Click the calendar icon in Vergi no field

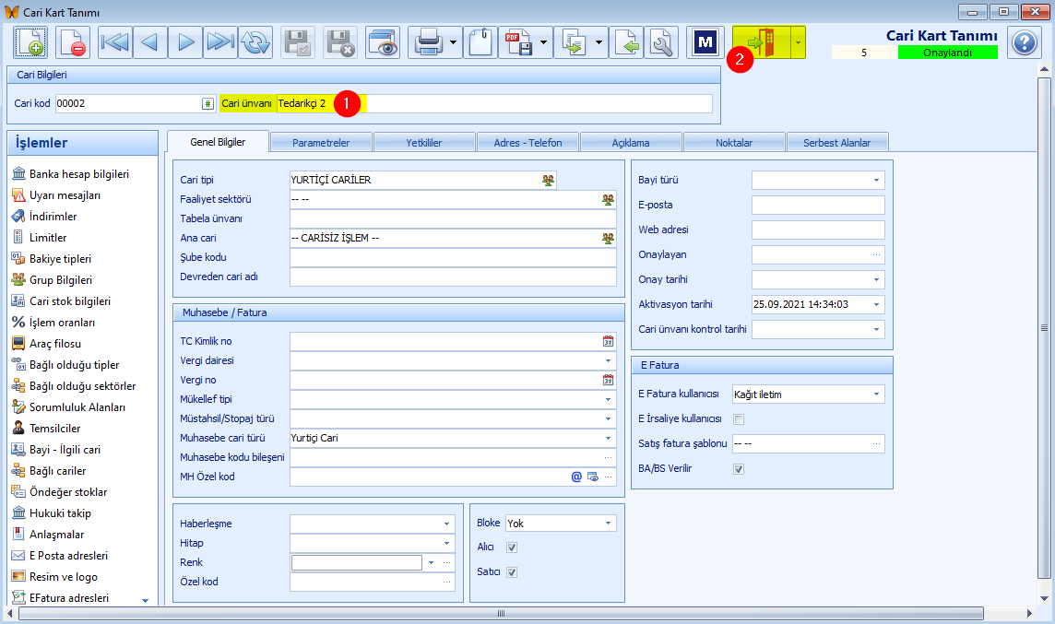tap(609, 380)
